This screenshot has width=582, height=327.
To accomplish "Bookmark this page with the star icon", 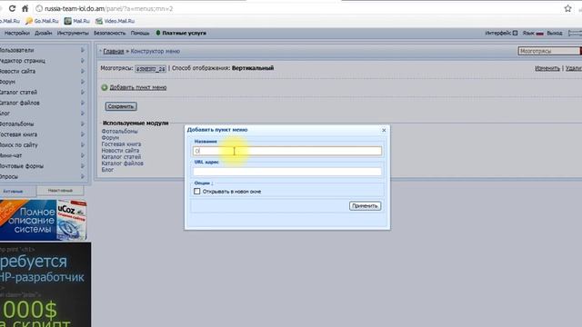I will [x=567, y=8].
